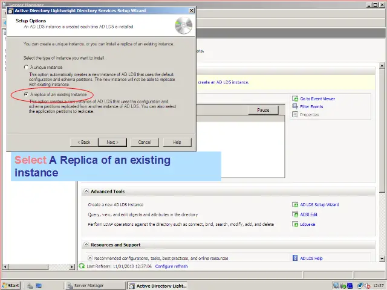Open the ADSI Edit link
Screen dimensions: 387x290
click(x=308, y=214)
